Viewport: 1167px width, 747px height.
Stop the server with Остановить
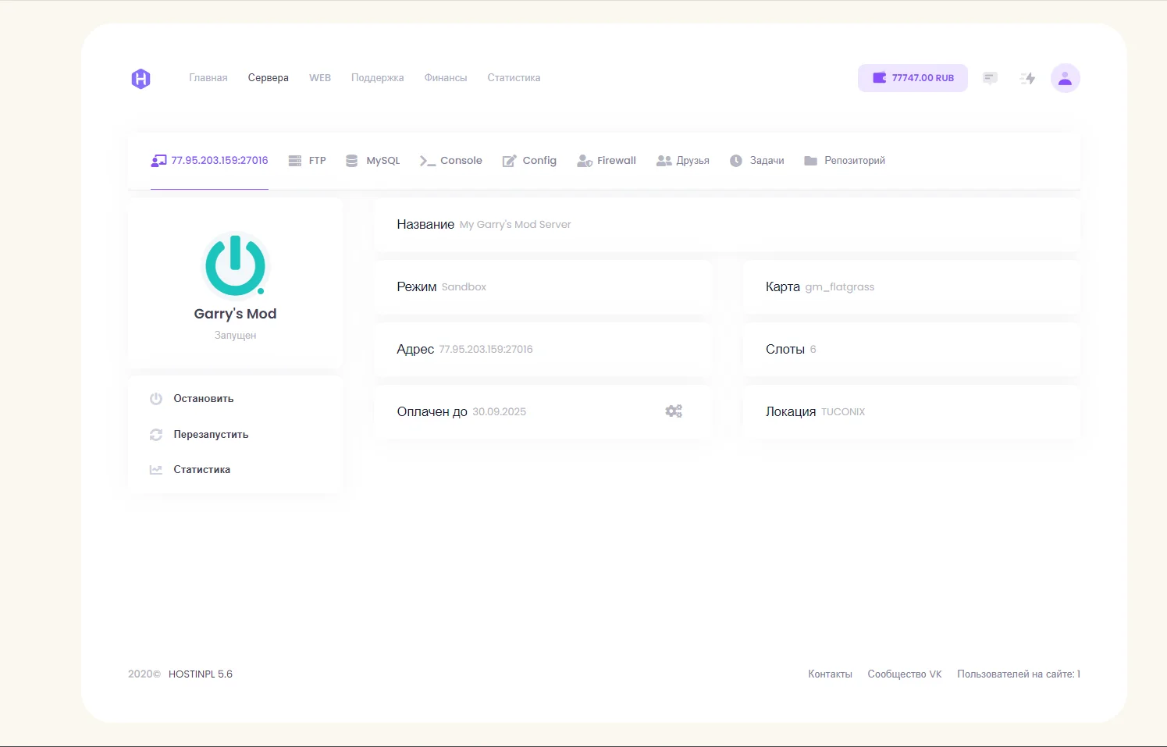203,399
